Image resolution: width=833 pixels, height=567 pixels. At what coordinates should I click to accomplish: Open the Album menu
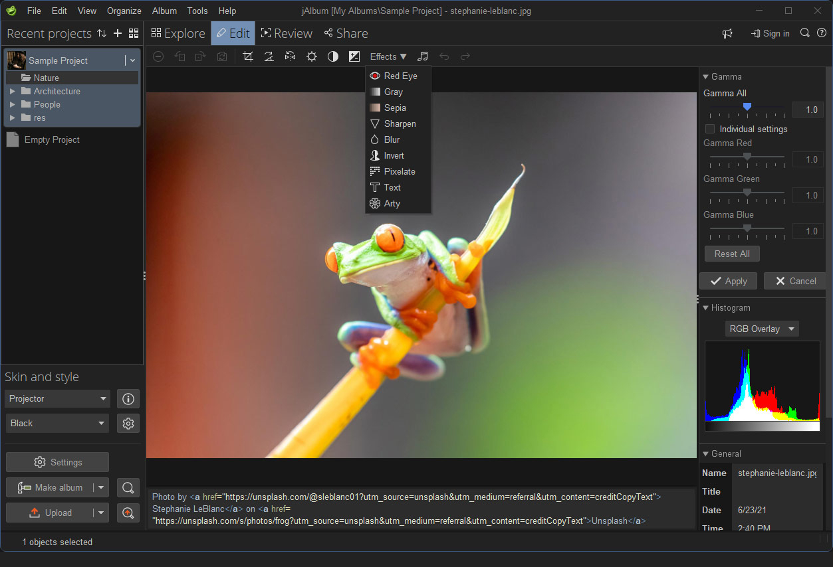click(x=164, y=11)
